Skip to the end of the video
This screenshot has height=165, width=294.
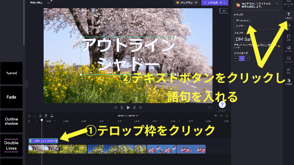tap(141, 108)
